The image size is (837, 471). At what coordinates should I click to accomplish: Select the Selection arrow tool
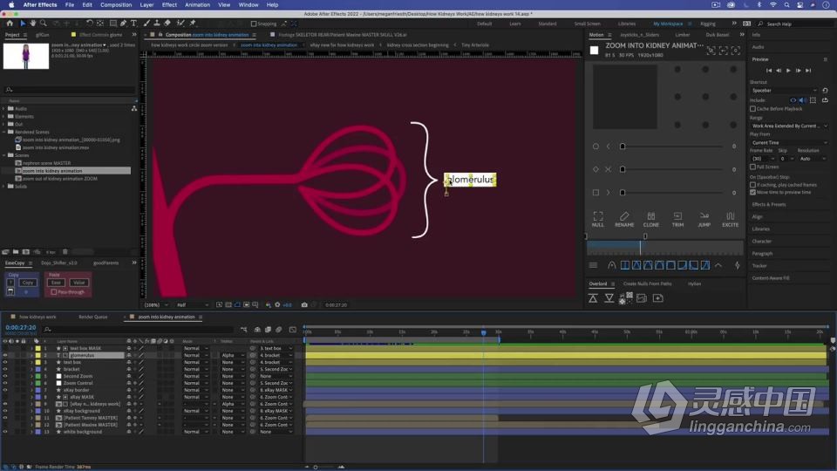23,24
